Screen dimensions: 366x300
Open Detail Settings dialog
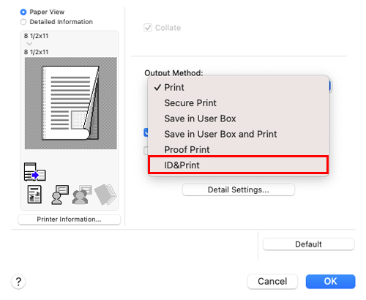[239, 190]
